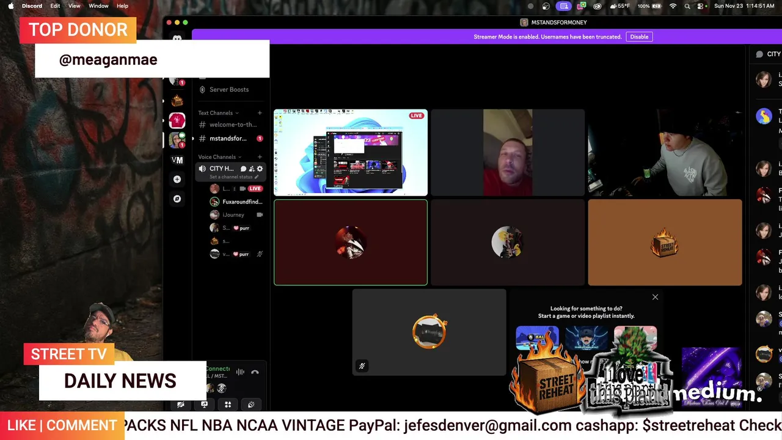
Task: Collapse the Text Channels category
Action: pos(218,113)
